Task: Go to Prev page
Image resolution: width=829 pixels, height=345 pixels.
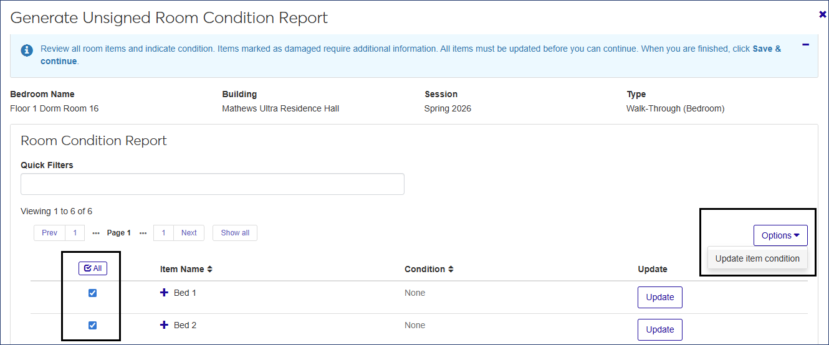Action: tap(49, 233)
